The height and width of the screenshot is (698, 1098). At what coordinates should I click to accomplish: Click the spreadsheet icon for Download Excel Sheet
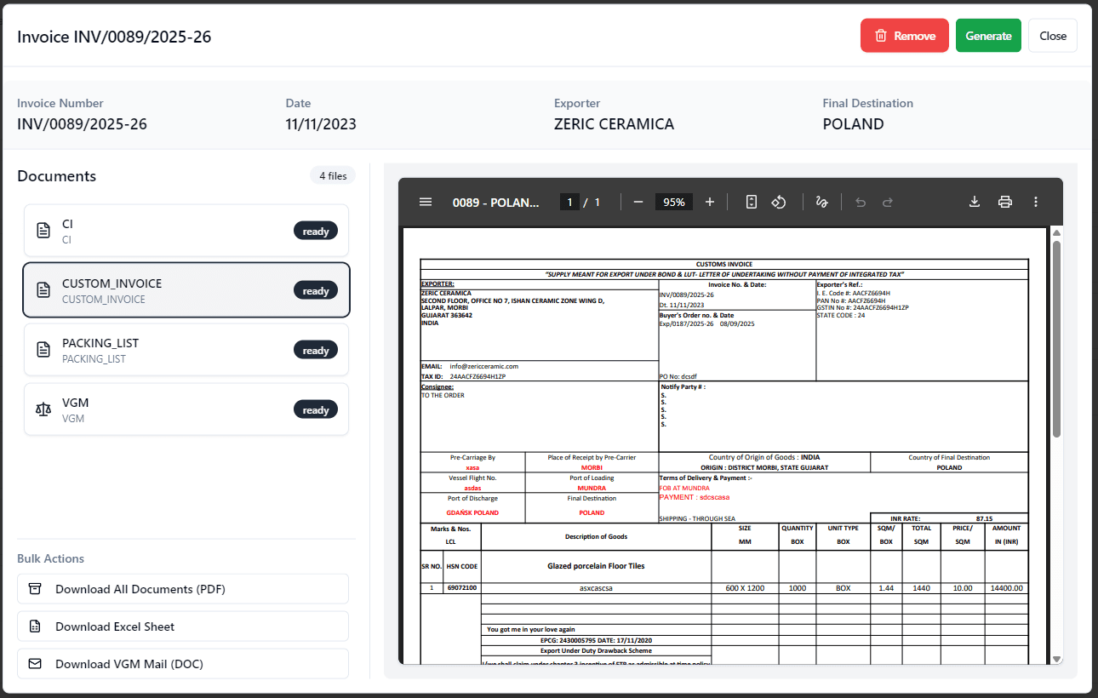tap(35, 626)
